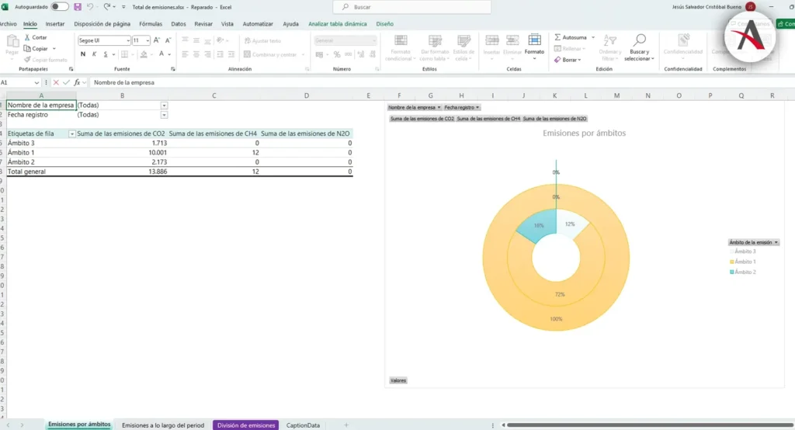Screen dimensions: 795x430
Task: Click the Cortar scissors icon
Action: (x=26, y=37)
